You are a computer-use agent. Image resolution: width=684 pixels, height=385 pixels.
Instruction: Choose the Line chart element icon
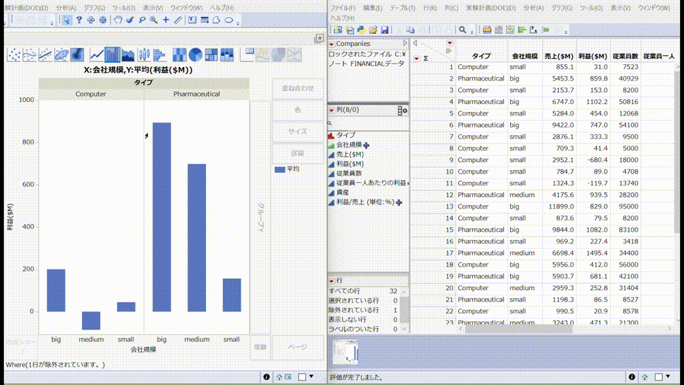click(96, 55)
